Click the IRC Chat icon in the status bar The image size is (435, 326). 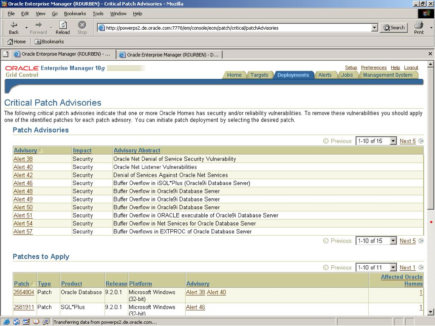pos(46,322)
